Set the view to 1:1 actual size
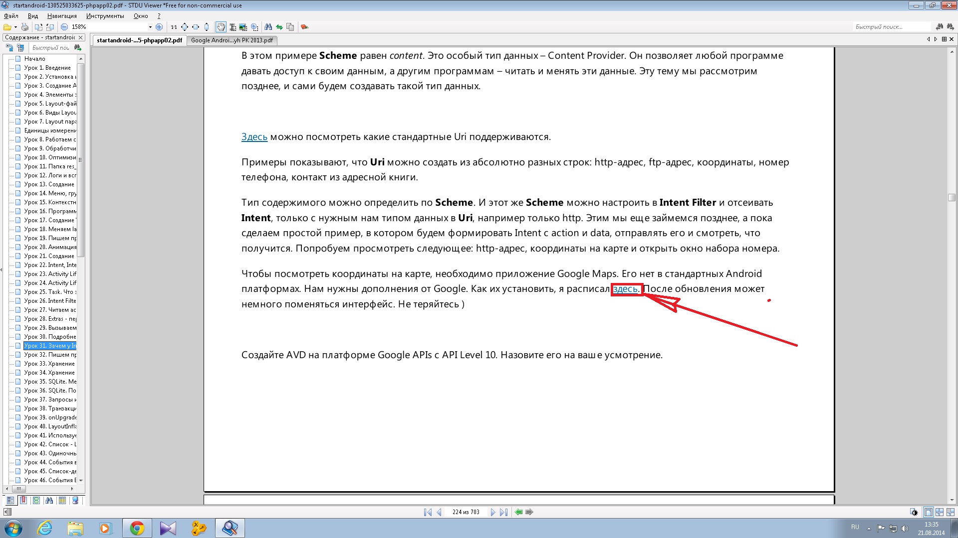Image resolution: width=958 pixels, height=538 pixels. 174,27
